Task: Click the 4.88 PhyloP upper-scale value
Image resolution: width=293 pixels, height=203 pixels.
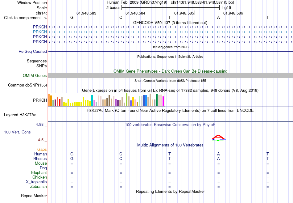Action: point(39,124)
